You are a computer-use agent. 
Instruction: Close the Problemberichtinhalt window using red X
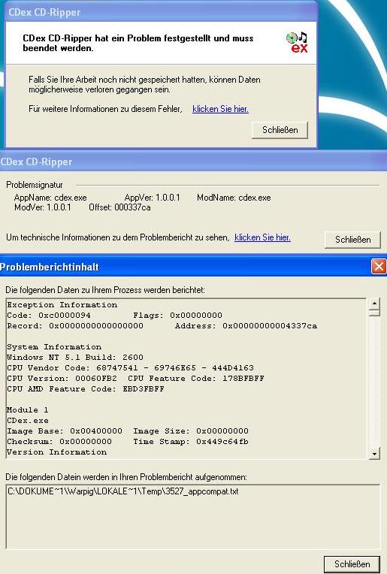[x=379, y=267]
